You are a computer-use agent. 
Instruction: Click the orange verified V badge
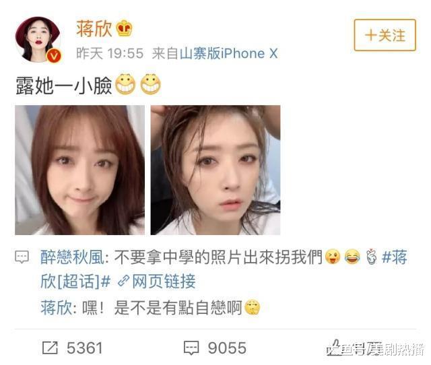[54, 56]
